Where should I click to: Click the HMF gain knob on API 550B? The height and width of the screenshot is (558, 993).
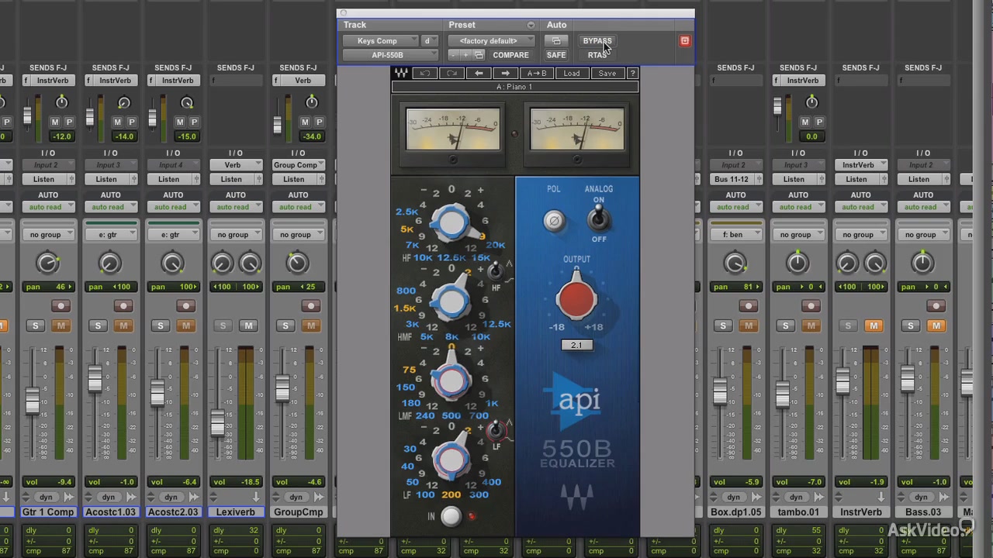click(x=452, y=301)
